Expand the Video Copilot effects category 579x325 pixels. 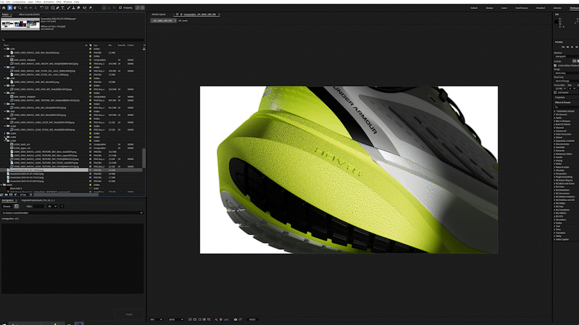point(555,240)
